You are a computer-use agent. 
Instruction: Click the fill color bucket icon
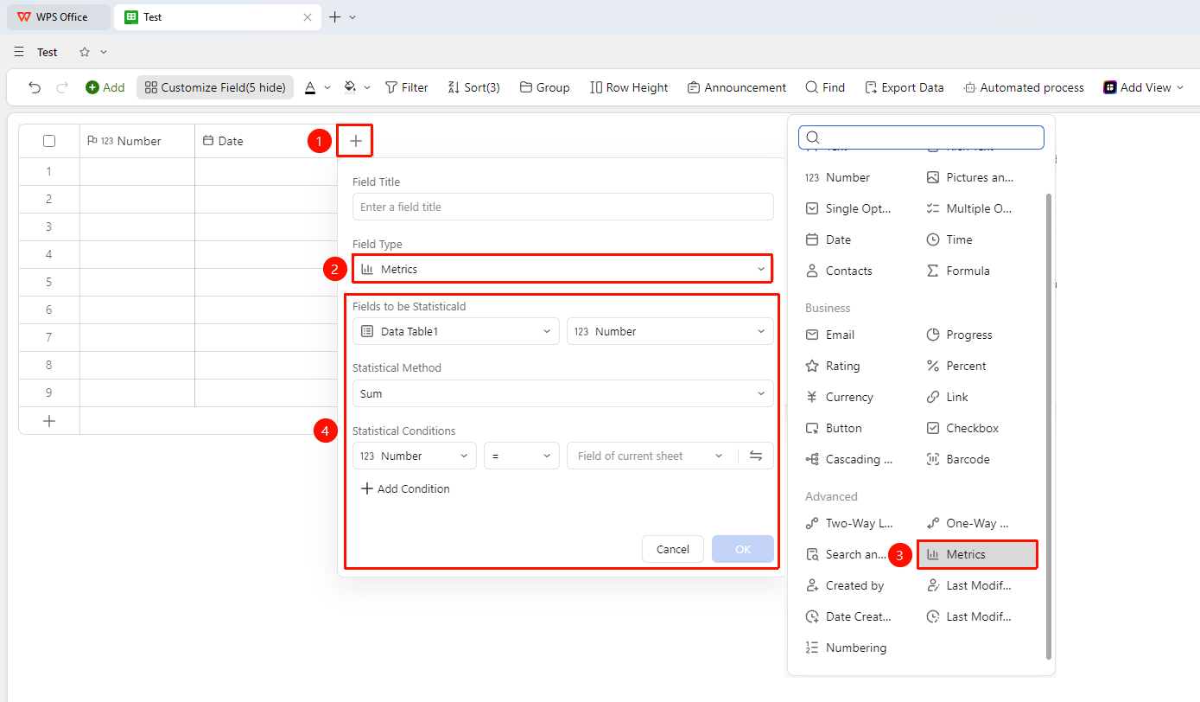[x=350, y=87]
